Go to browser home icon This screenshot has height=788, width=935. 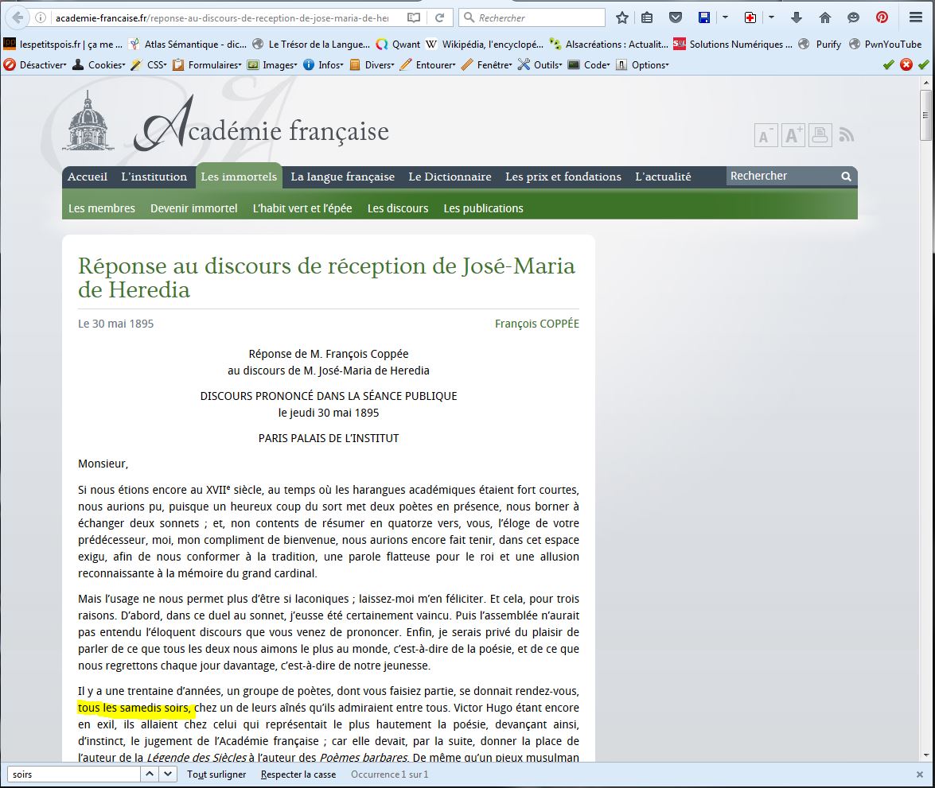tap(824, 17)
